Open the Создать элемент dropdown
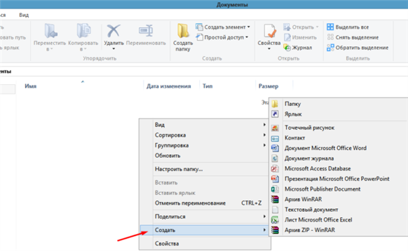The image size is (408, 251). coord(223,27)
